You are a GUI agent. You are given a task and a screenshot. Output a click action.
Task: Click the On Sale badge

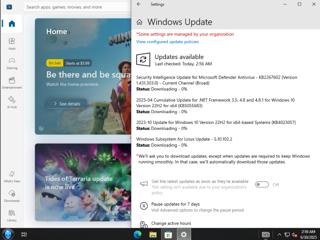tap(55, 63)
